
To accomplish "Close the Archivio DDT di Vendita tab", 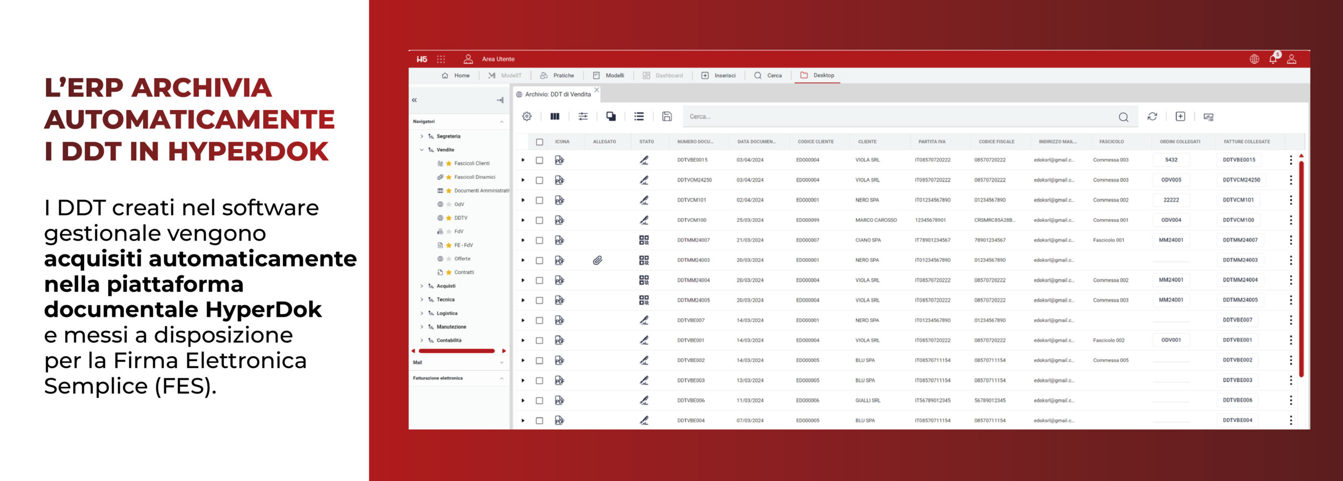I will [596, 90].
